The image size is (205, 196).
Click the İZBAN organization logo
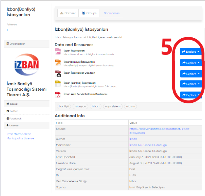click(27, 63)
